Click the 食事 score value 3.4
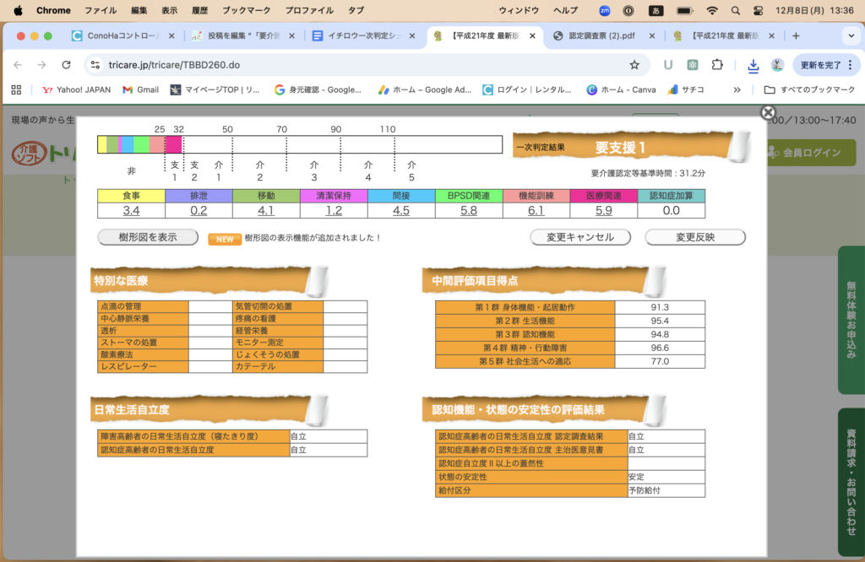 pos(131,211)
